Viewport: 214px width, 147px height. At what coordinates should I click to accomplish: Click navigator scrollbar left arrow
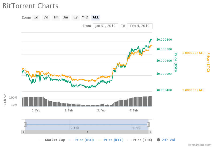pos(23,132)
